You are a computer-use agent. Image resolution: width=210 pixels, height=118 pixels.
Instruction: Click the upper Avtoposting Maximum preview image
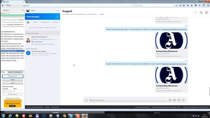pyautogui.click(x=171, y=40)
